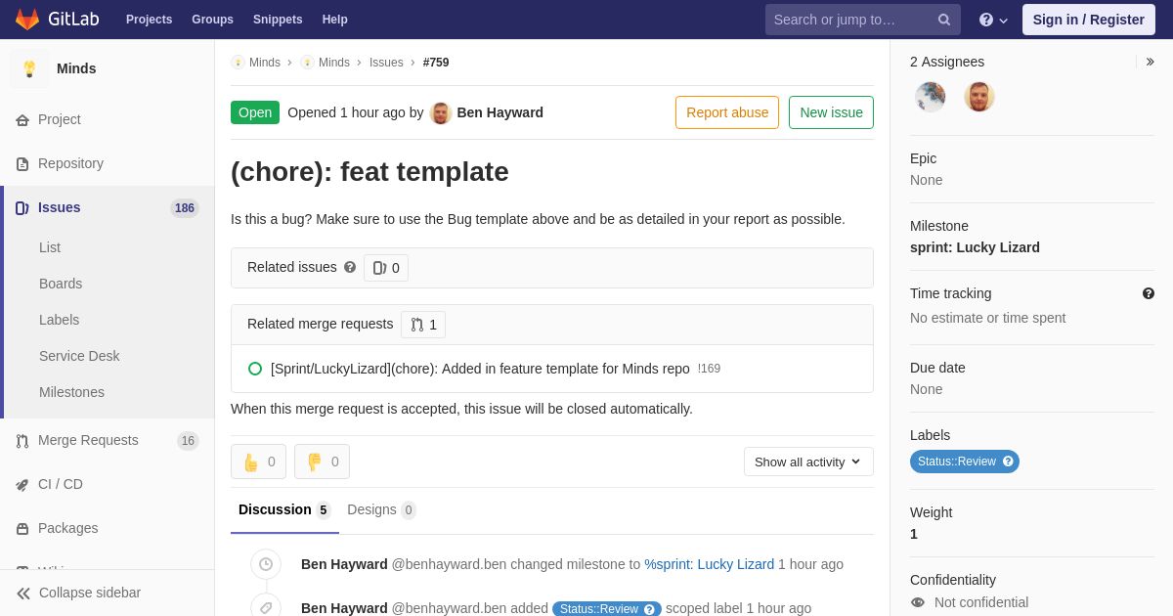Click the label icon on label activity
Screen dimensions: 1173x616
pos(266,608)
